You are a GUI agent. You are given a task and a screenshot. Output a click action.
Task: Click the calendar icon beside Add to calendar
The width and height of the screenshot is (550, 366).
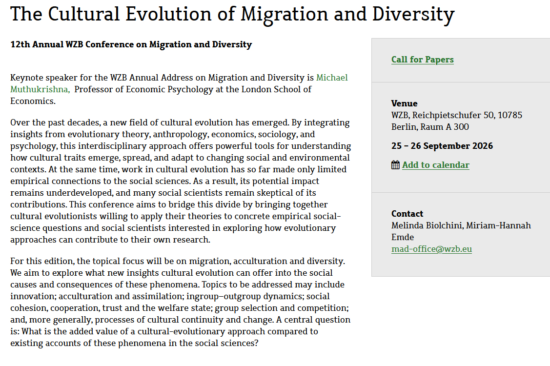[395, 165]
